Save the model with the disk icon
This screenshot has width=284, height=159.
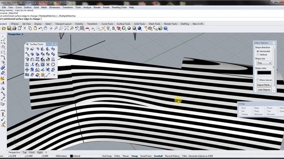pos(9,28)
